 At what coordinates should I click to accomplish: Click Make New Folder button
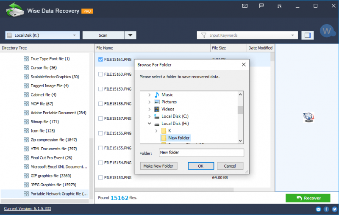pyautogui.click(x=158, y=166)
